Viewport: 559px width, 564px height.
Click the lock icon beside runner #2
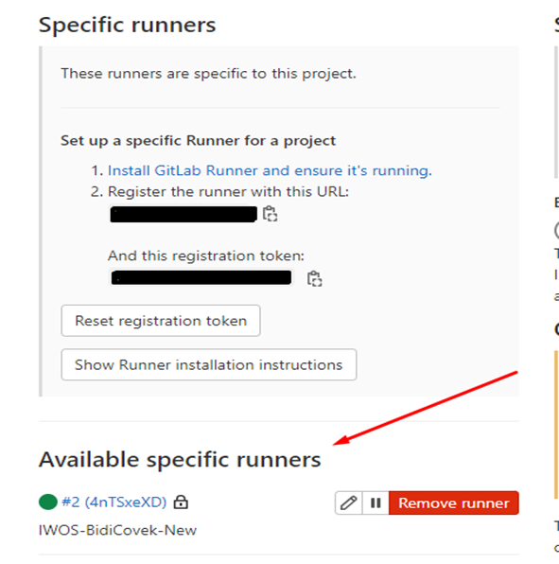point(181,502)
